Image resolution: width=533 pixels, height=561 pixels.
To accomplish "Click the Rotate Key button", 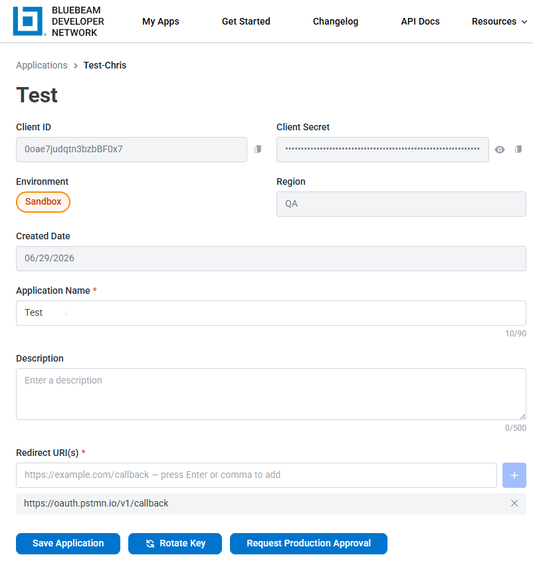I will point(175,543).
